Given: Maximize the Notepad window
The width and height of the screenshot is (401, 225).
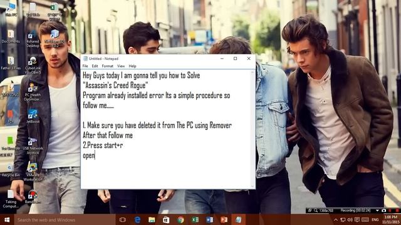Looking at the screenshot, I should click(236, 58).
